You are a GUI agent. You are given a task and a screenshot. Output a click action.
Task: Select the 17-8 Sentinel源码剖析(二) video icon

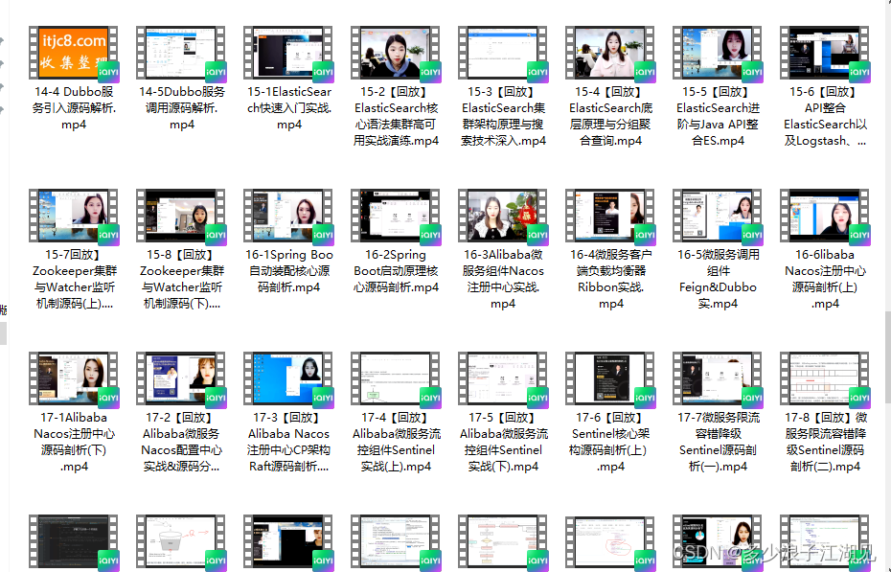(826, 378)
